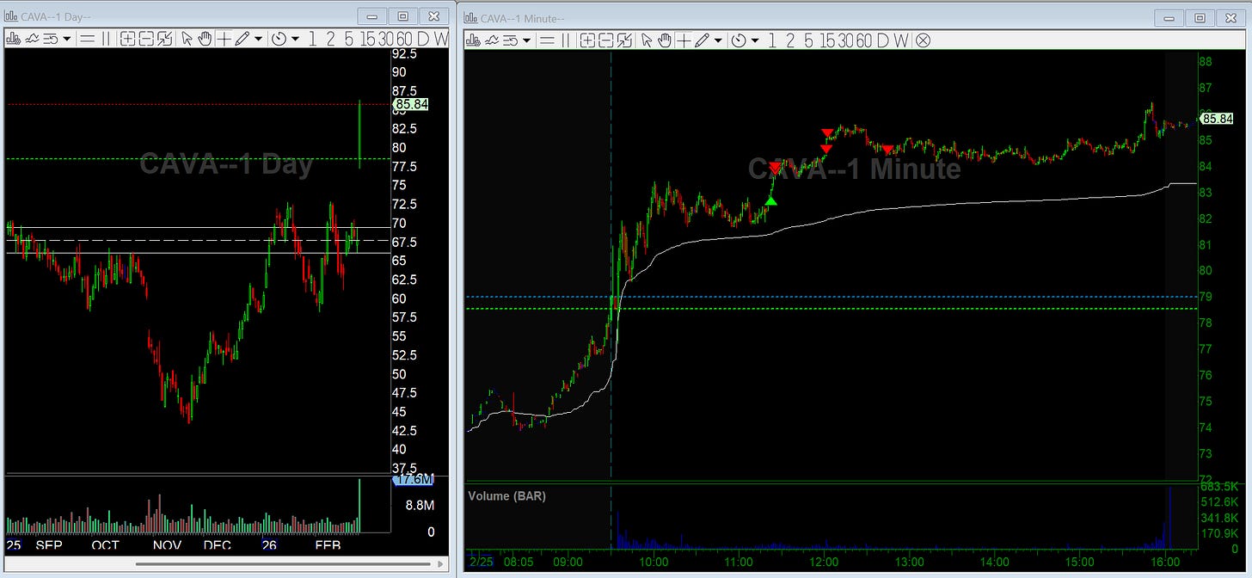Click the clock timeframe icon in 1 Minute window
This screenshot has width=1252, height=578.
(738, 40)
